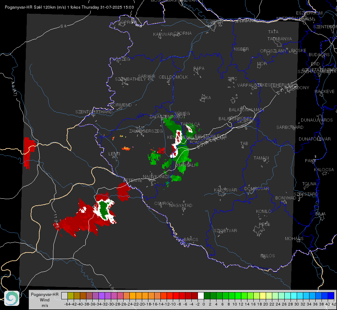Click the MOR town label
The height and width of the screenshot is (310, 337).
[x=262, y=64]
